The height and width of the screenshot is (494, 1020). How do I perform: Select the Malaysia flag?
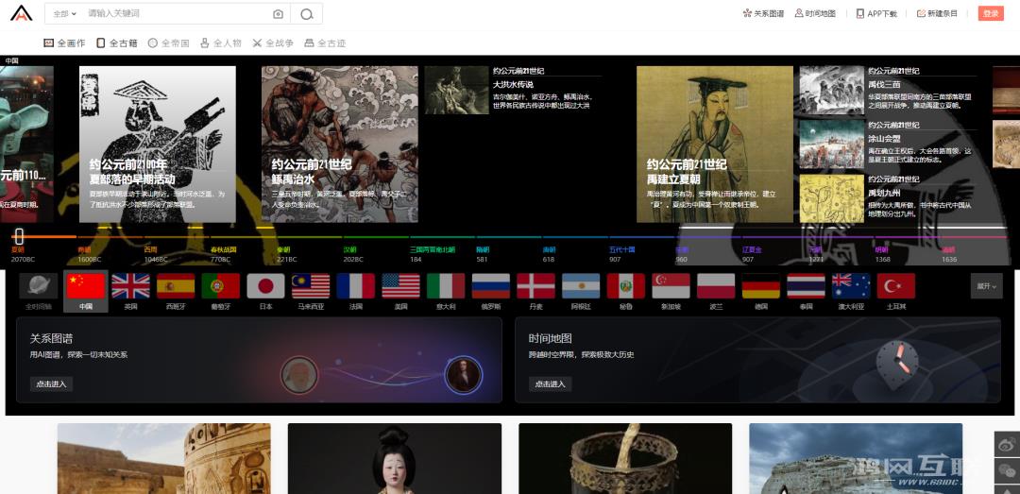[x=311, y=285]
